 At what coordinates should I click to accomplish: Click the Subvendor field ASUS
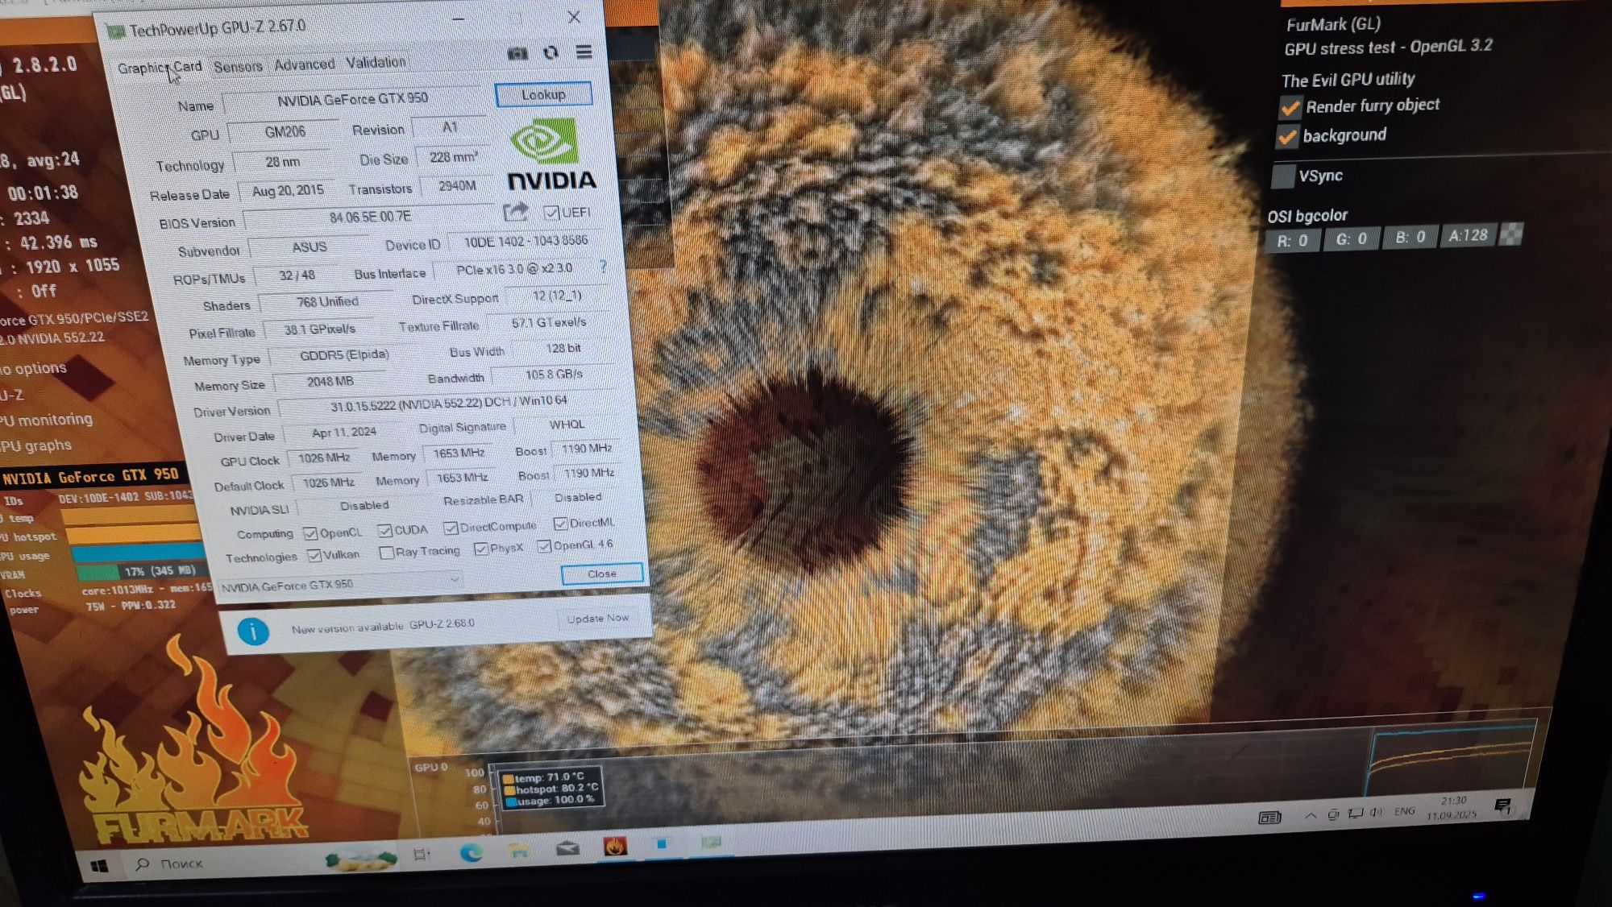(309, 246)
